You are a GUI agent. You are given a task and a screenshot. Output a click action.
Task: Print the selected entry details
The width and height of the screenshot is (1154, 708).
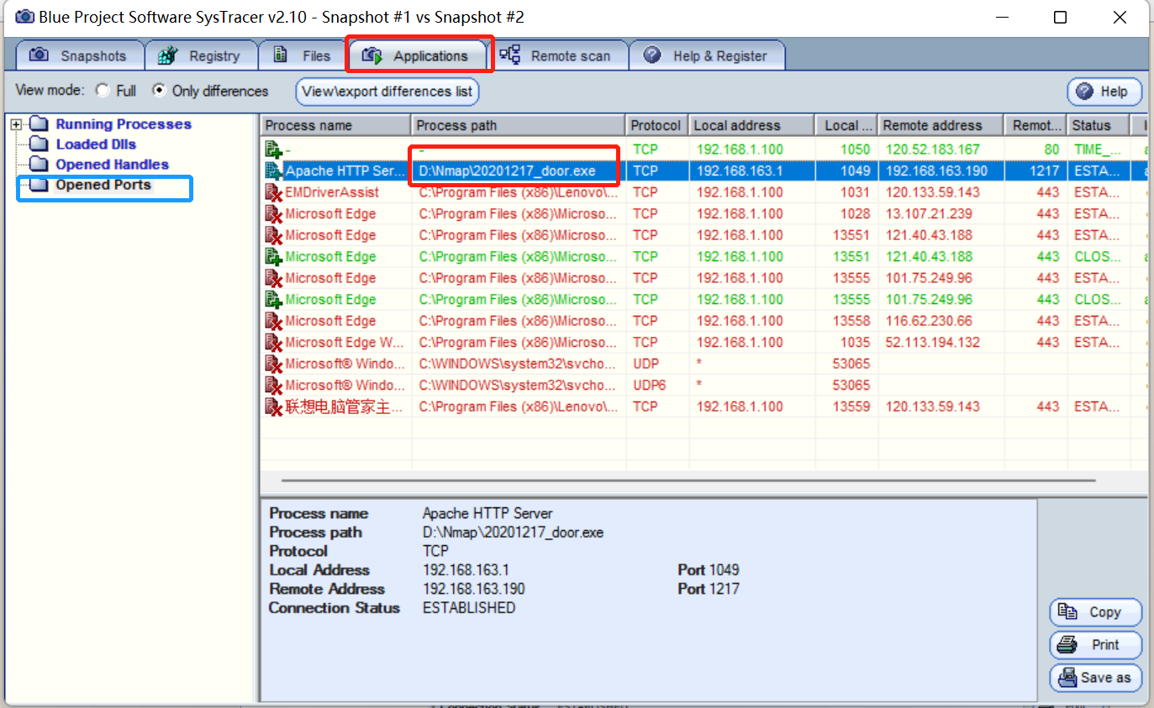click(1095, 645)
